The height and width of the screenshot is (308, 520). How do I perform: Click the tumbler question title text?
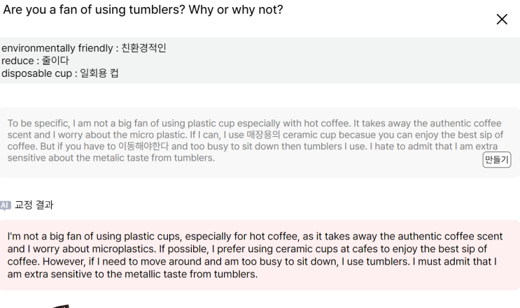click(x=143, y=10)
